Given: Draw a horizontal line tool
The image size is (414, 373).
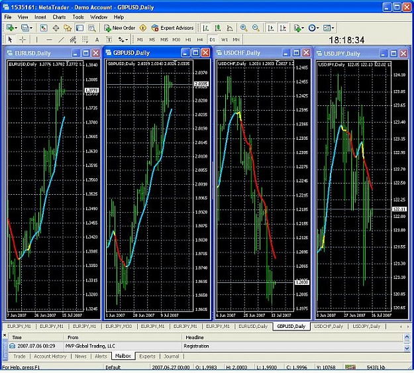Looking at the screenshot, I should tap(49, 40).
